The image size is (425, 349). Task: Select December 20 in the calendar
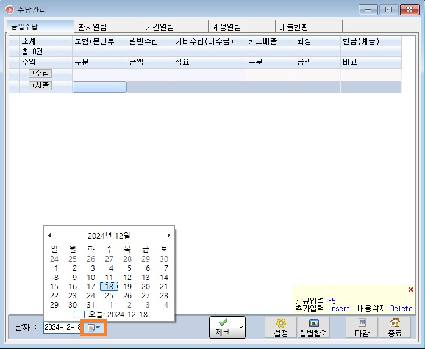(146, 286)
